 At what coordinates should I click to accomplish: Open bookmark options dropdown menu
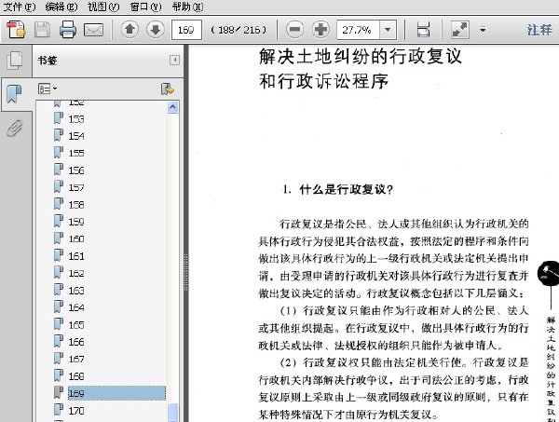pos(48,88)
